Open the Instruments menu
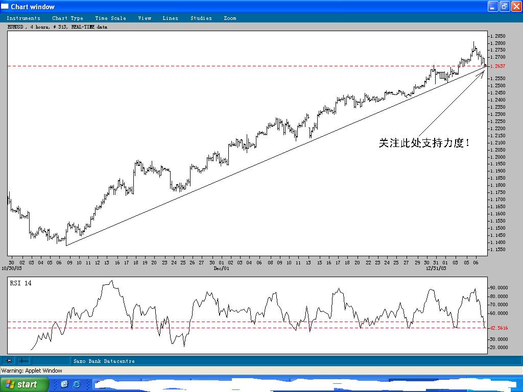 point(23,18)
